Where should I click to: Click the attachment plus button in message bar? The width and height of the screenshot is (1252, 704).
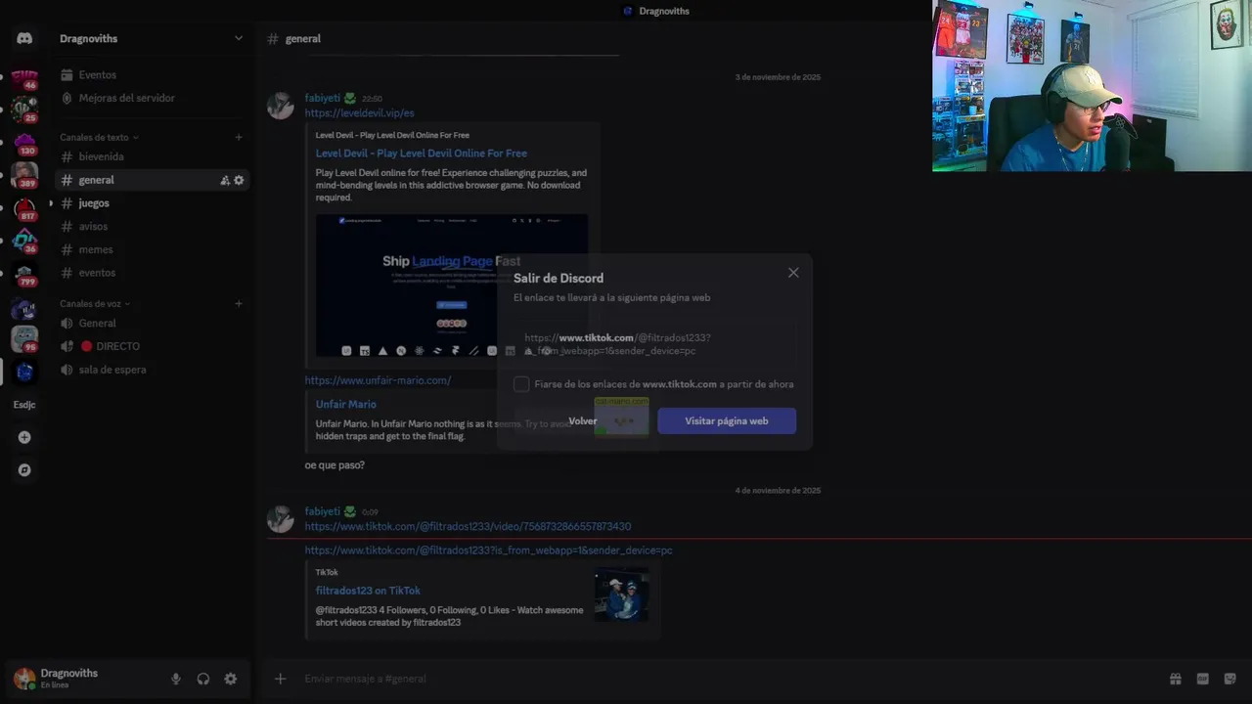click(280, 679)
